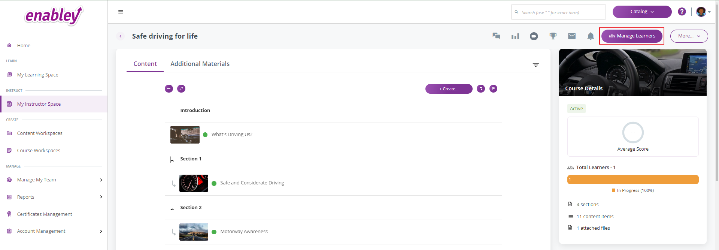Click the Introduction section heading

195,111
